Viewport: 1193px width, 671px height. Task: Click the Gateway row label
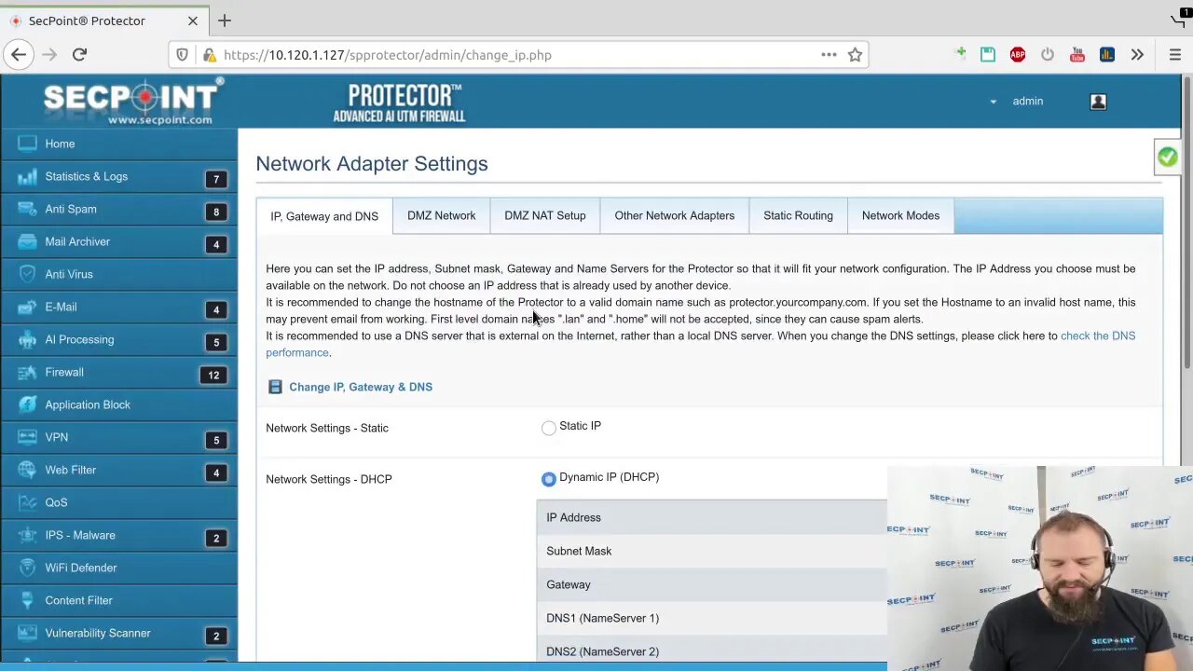click(569, 584)
